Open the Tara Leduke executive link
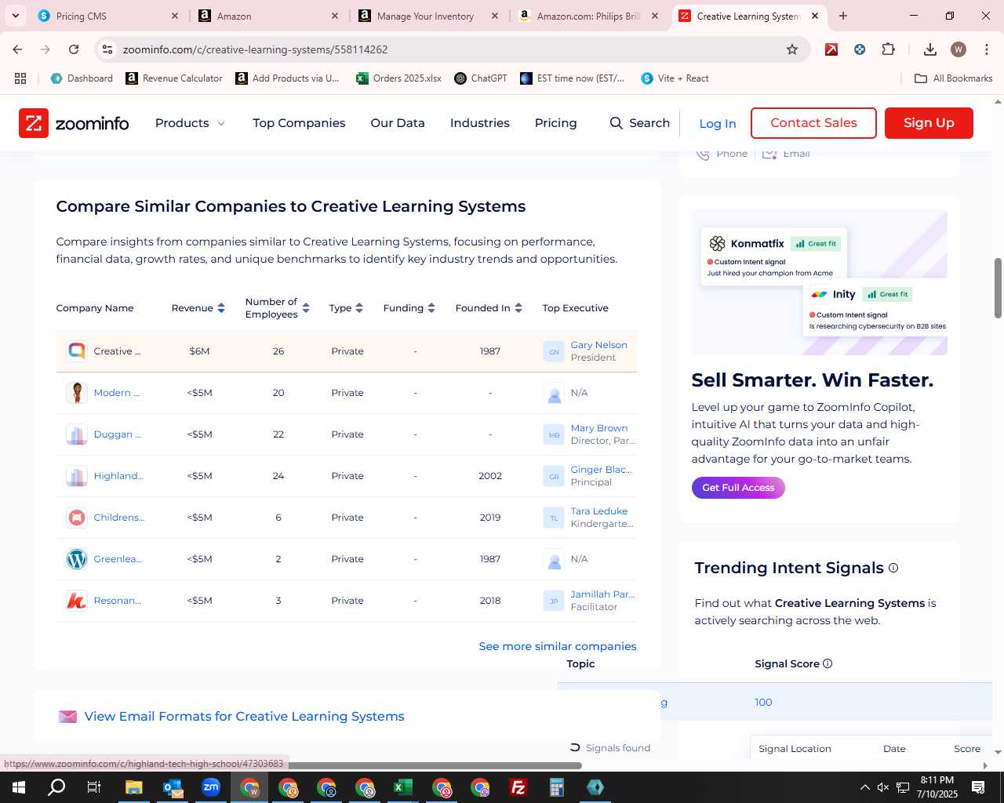 (598, 511)
